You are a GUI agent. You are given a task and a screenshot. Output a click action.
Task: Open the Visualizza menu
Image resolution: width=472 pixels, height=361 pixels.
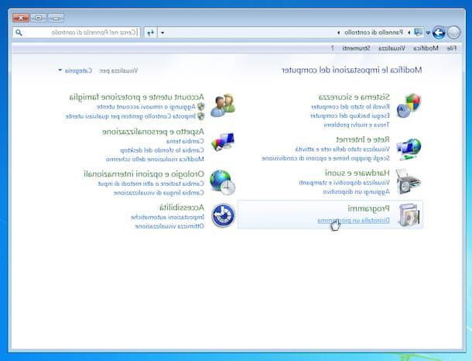pyautogui.click(x=392, y=48)
